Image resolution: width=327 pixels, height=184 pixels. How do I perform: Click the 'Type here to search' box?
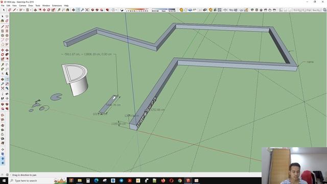[37, 180]
